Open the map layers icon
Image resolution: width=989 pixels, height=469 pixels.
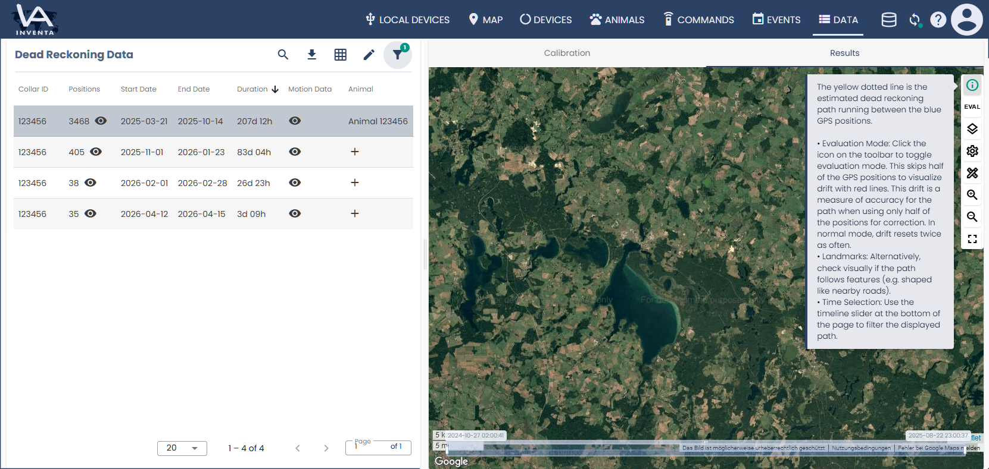click(972, 129)
